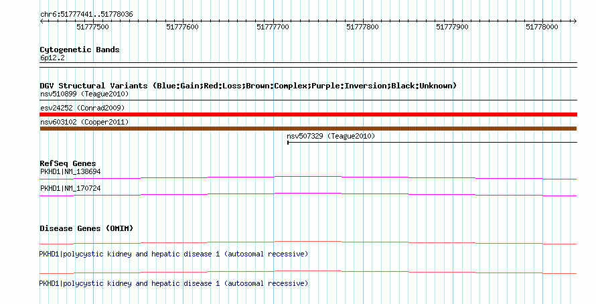
Task: Select the Disease Genes (OMIM) track title
Action: pyautogui.click(x=86, y=228)
